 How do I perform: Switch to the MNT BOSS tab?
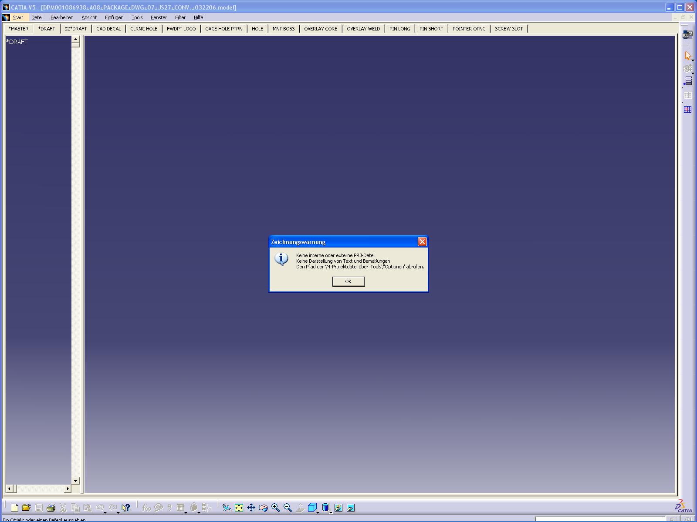(x=284, y=29)
